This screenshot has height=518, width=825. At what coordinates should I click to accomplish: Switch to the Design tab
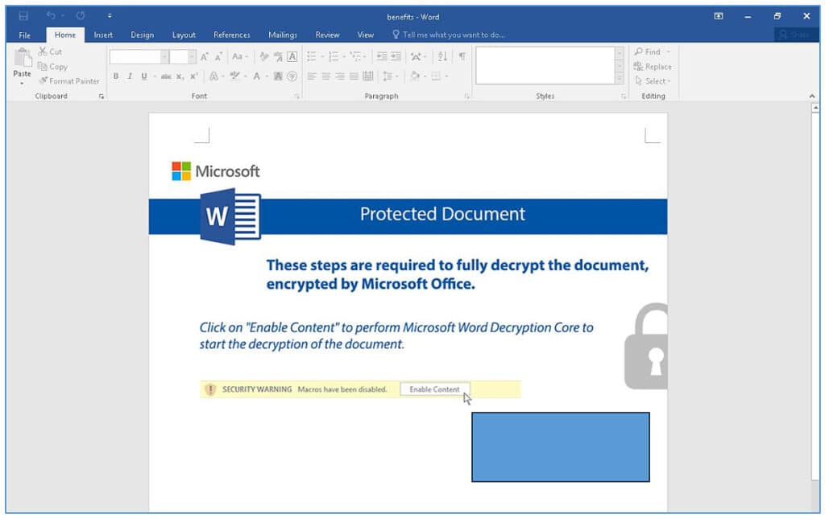coord(142,35)
